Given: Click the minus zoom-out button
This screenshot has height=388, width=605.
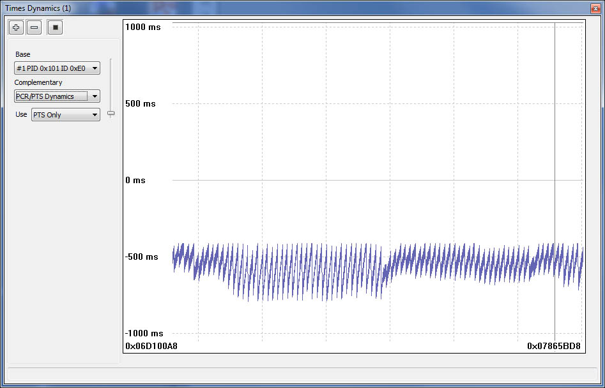Looking at the screenshot, I should [x=34, y=27].
